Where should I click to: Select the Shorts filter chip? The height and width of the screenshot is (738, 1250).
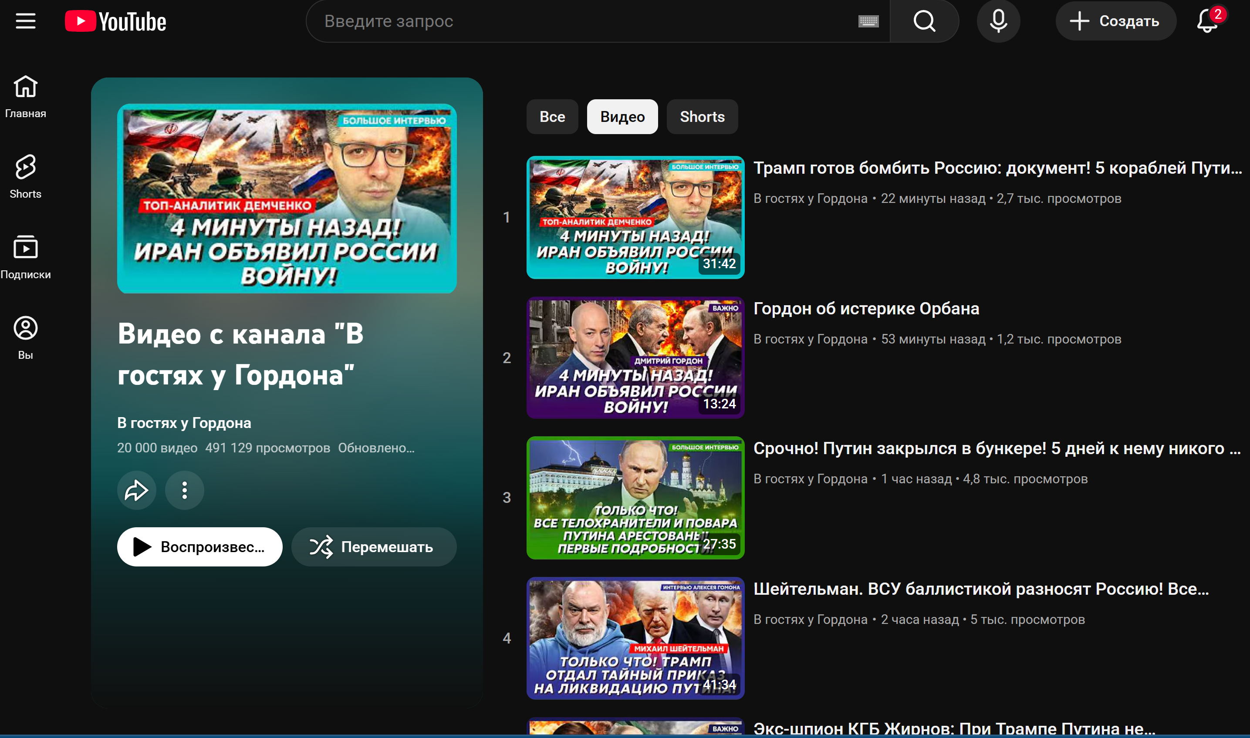point(702,117)
